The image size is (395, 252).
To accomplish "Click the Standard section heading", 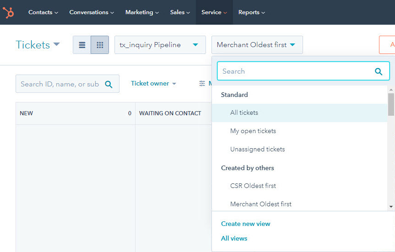I will [234, 95].
